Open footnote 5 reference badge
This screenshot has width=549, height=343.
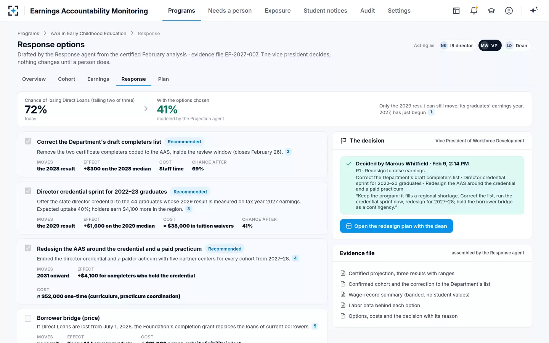pos(315,326)
